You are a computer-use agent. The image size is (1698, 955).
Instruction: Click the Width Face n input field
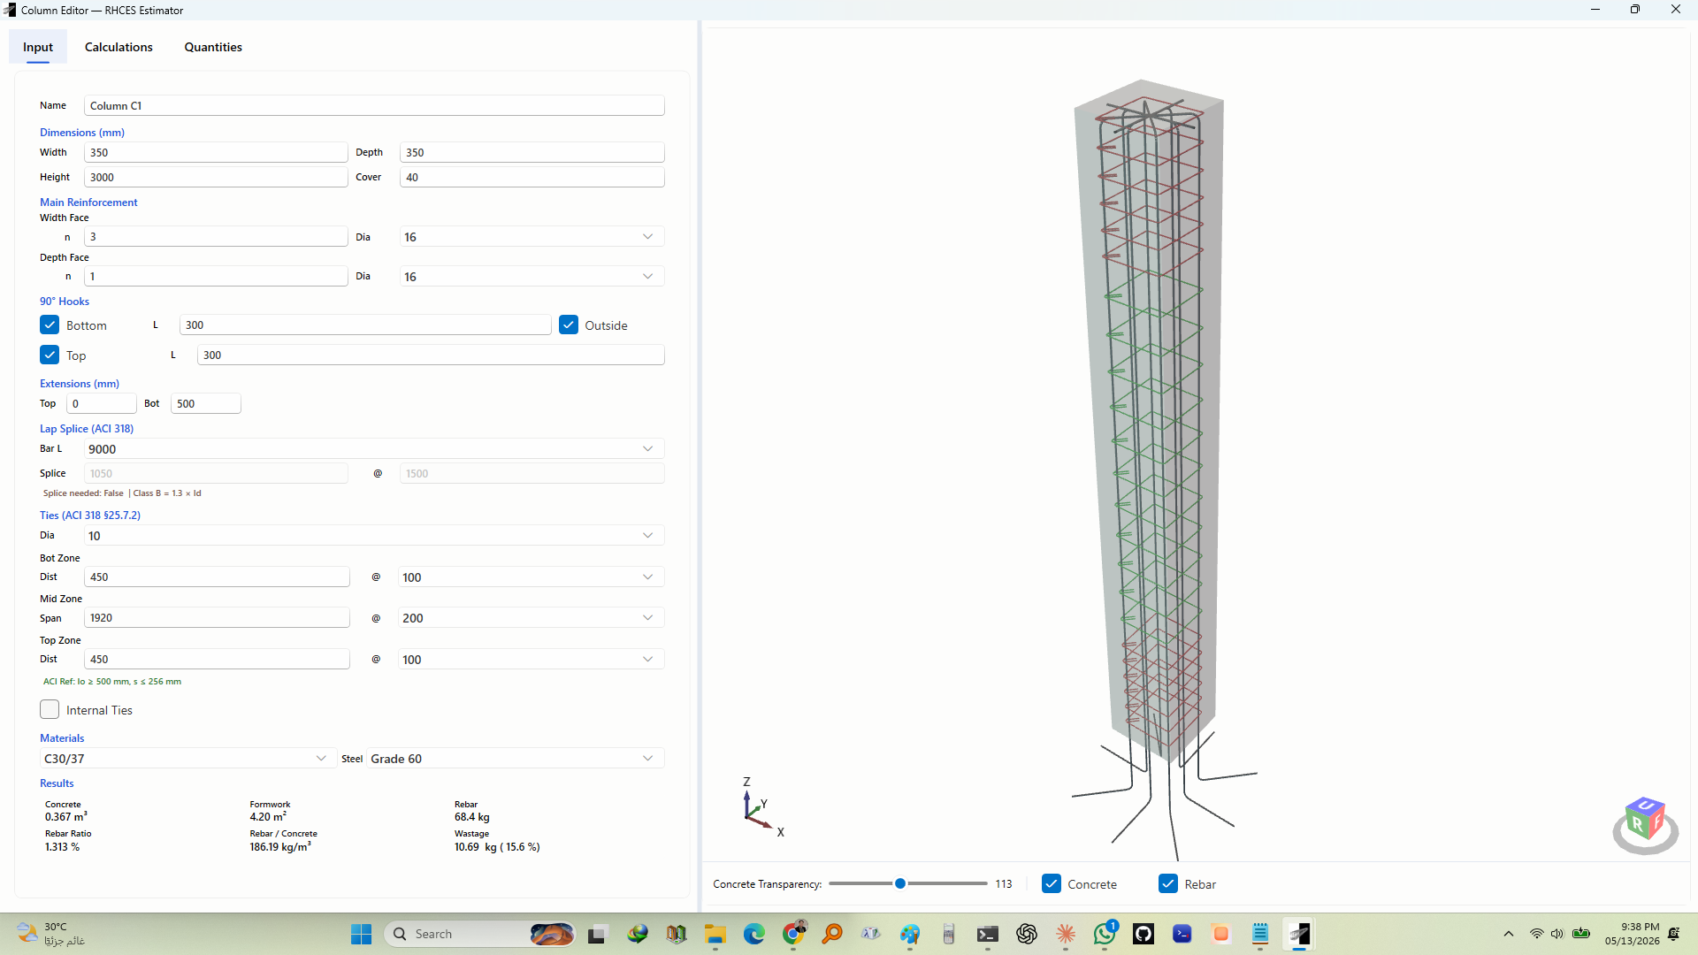(216, 237)
